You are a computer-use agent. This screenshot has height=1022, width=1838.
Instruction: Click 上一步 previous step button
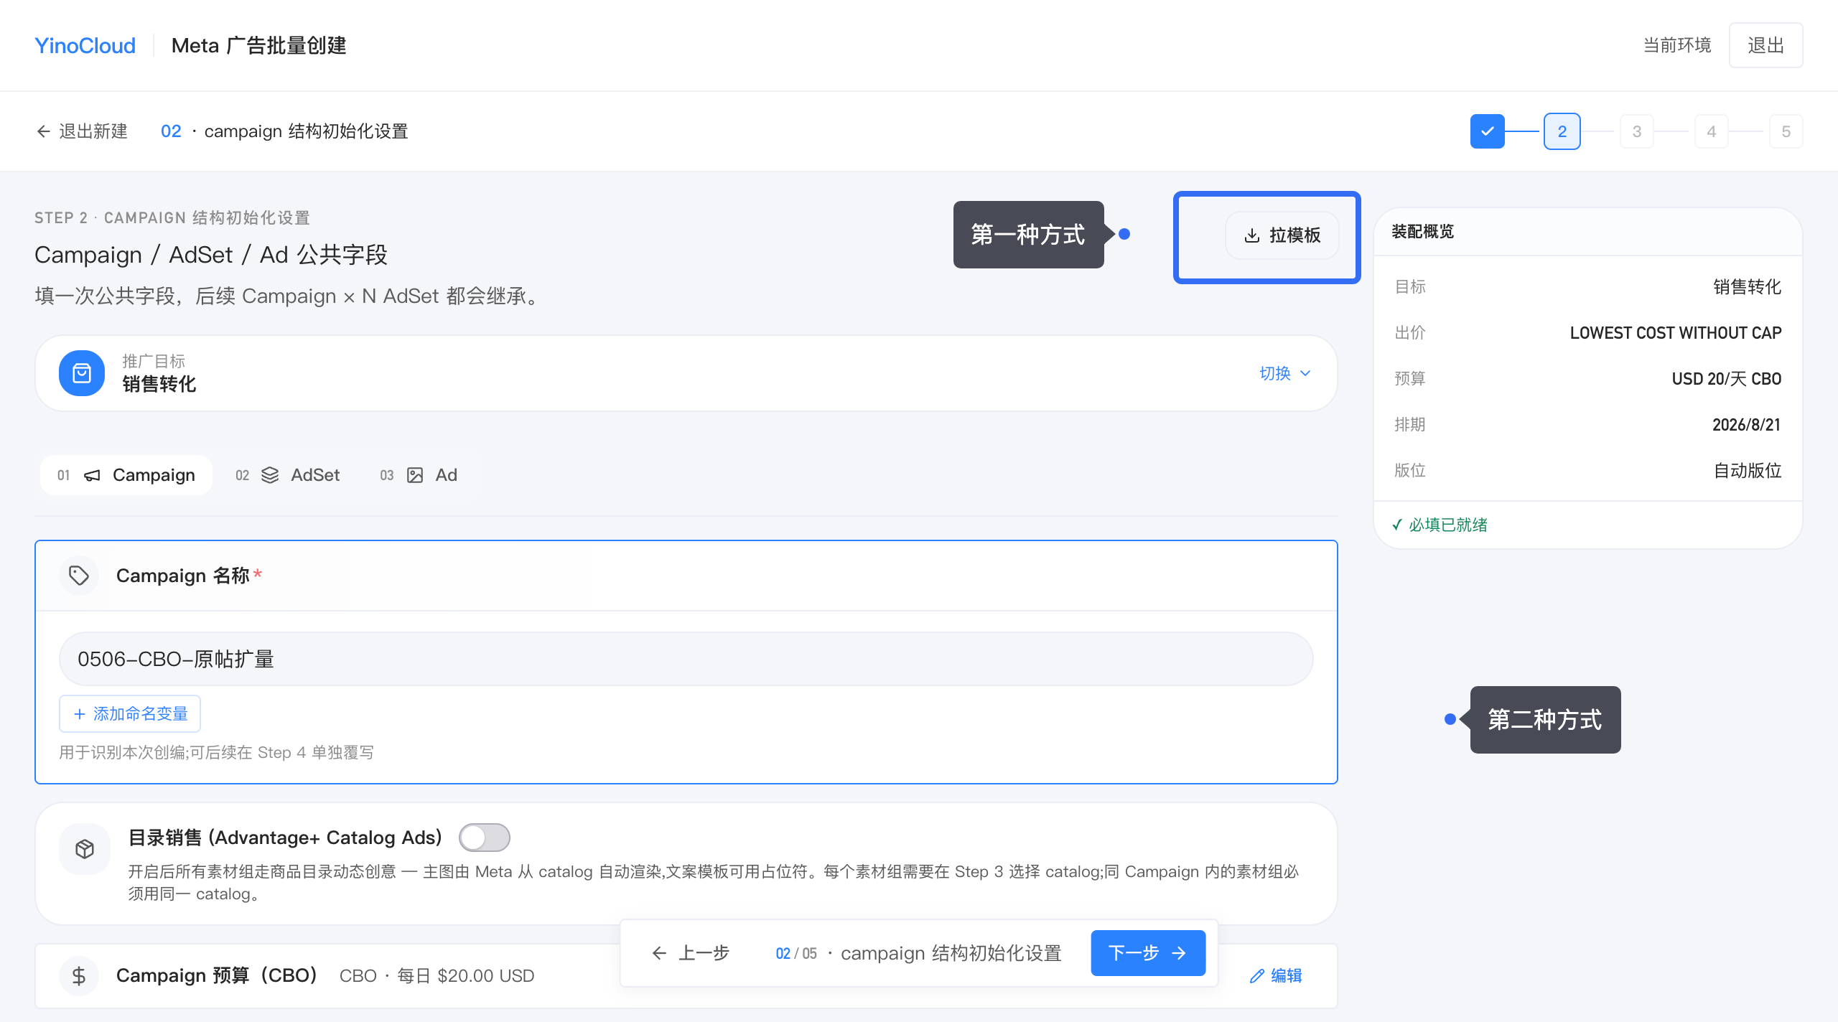[691, 953]
